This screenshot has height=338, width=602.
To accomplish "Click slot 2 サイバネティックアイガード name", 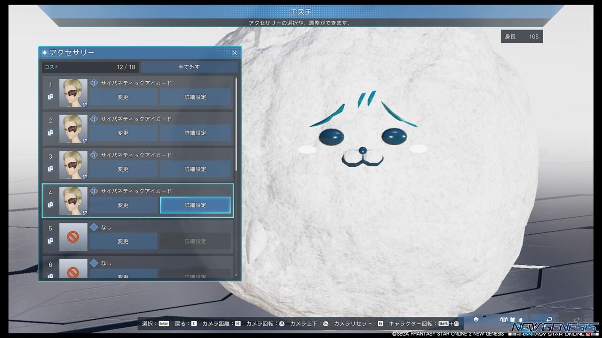I will (x=136, y=119).
